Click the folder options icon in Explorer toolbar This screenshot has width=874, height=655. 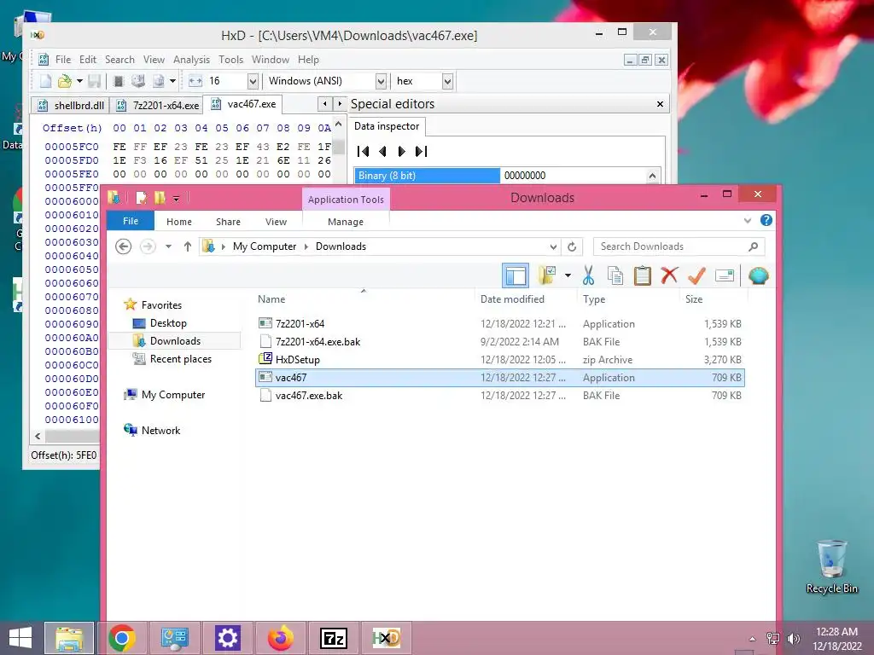point(547,275)
